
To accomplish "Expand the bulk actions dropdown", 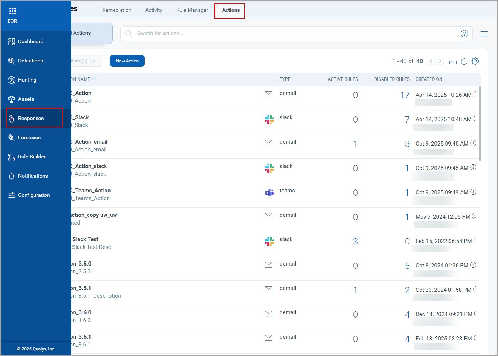I will point(87,61).
